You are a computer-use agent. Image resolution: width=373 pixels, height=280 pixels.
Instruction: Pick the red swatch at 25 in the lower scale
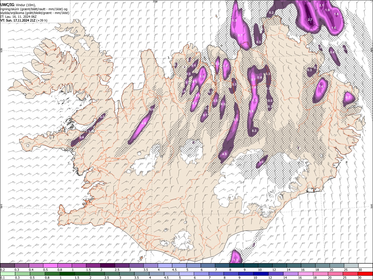click(x=350, y=274)
